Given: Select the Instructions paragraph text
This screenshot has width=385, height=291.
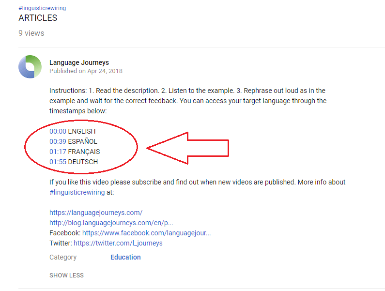Looking at the screenshot, I should tap(188, 101).
